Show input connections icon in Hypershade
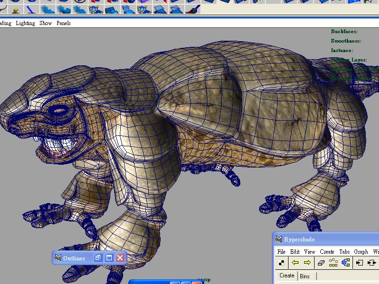The image size is (379, 284). pyautogui.click(x=360, y=263)
